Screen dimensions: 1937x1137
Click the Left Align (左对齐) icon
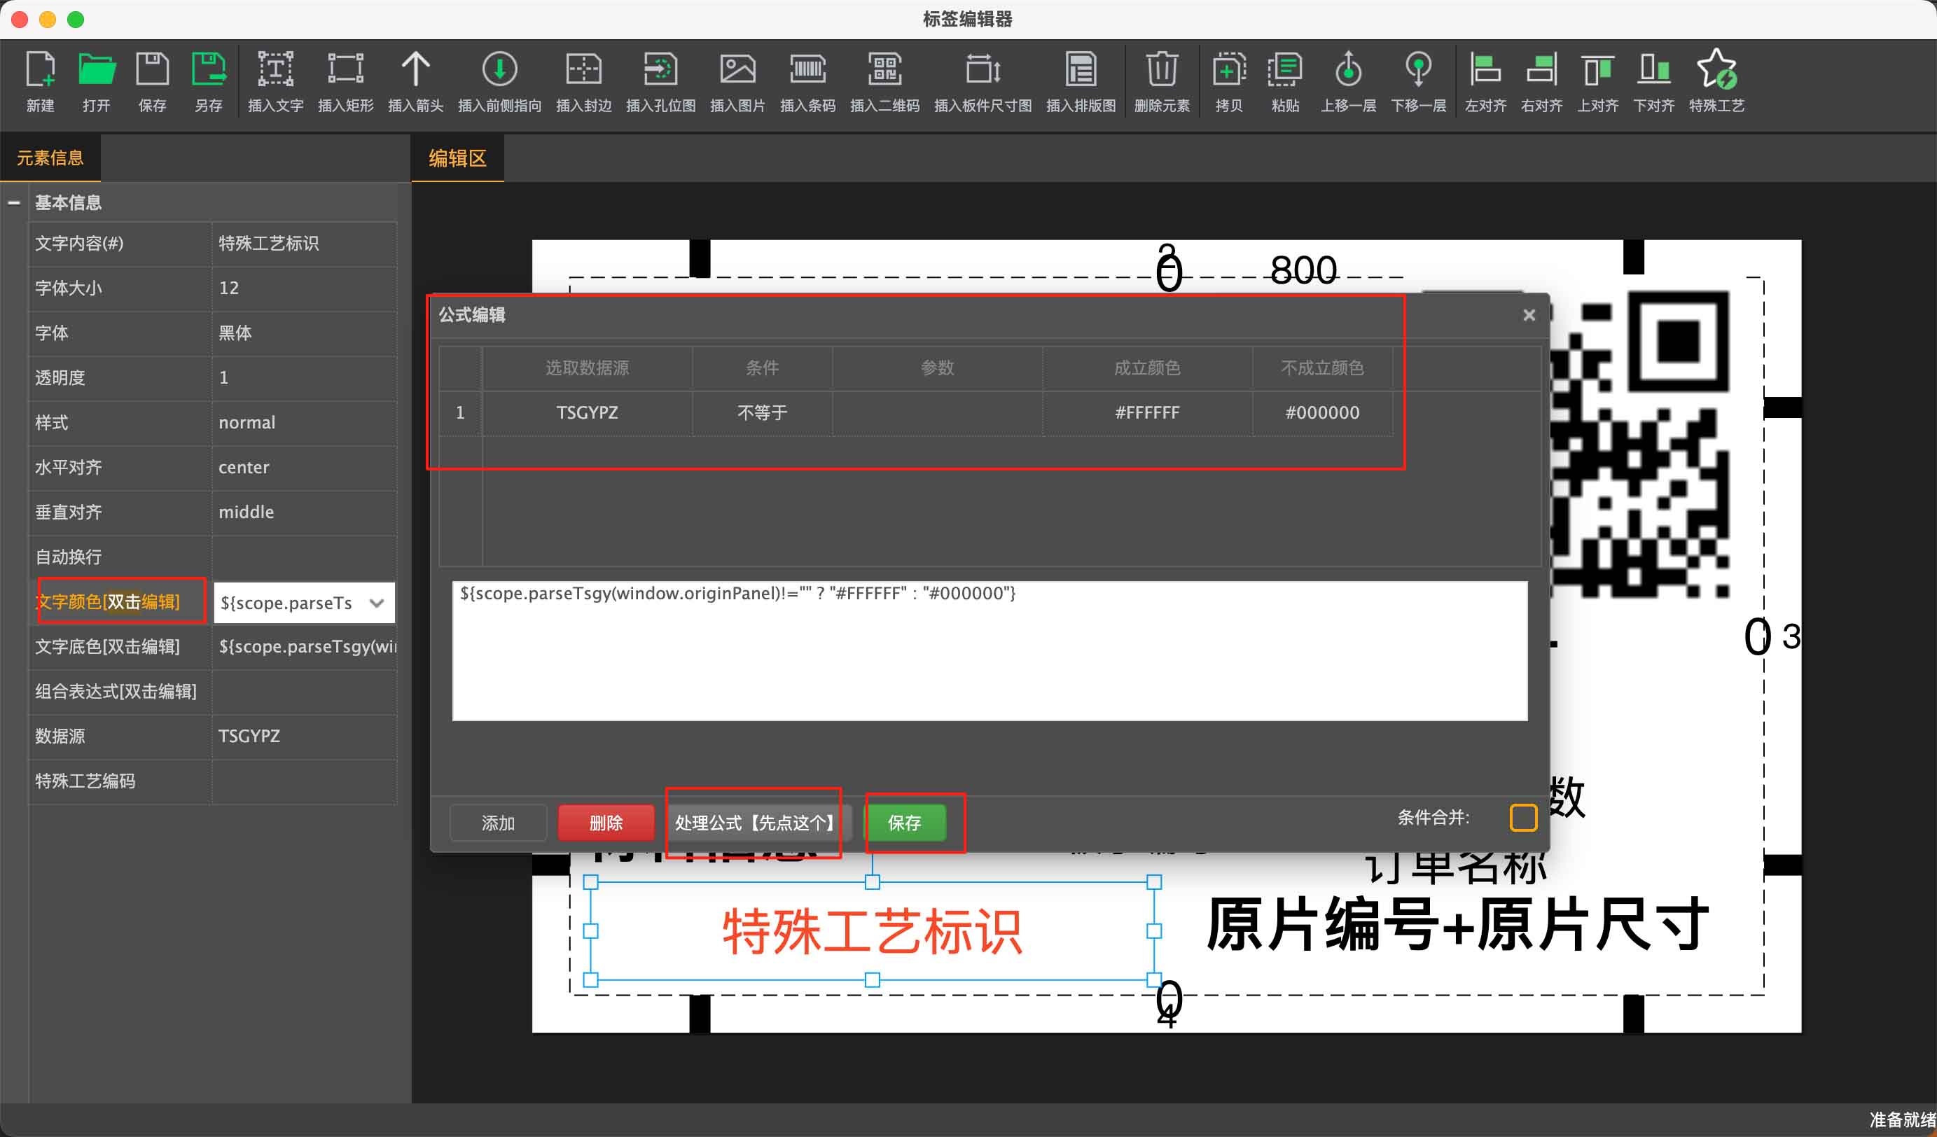click(x=1485, y=71)
